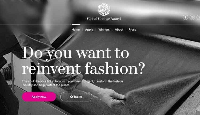Click the outlined Trailer button

(x=76, y=97)
